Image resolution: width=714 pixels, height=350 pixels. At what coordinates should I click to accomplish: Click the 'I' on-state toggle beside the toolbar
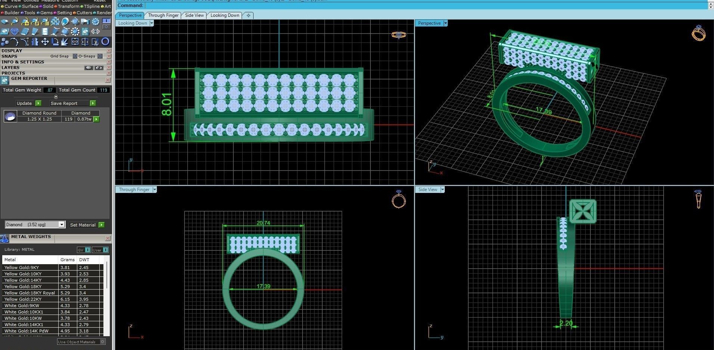tap(106, 21)
